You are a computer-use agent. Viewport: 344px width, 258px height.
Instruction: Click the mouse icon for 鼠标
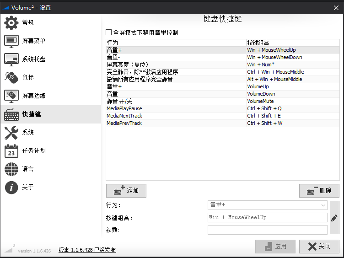pos(11,77)
